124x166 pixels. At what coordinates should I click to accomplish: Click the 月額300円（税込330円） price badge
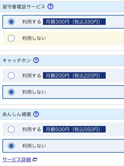point(74,22)
